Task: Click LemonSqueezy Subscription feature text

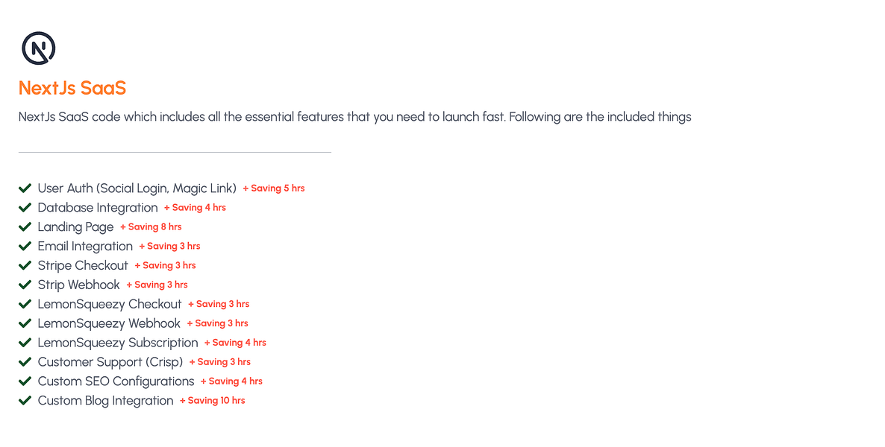Action: (x=118, y=343)
